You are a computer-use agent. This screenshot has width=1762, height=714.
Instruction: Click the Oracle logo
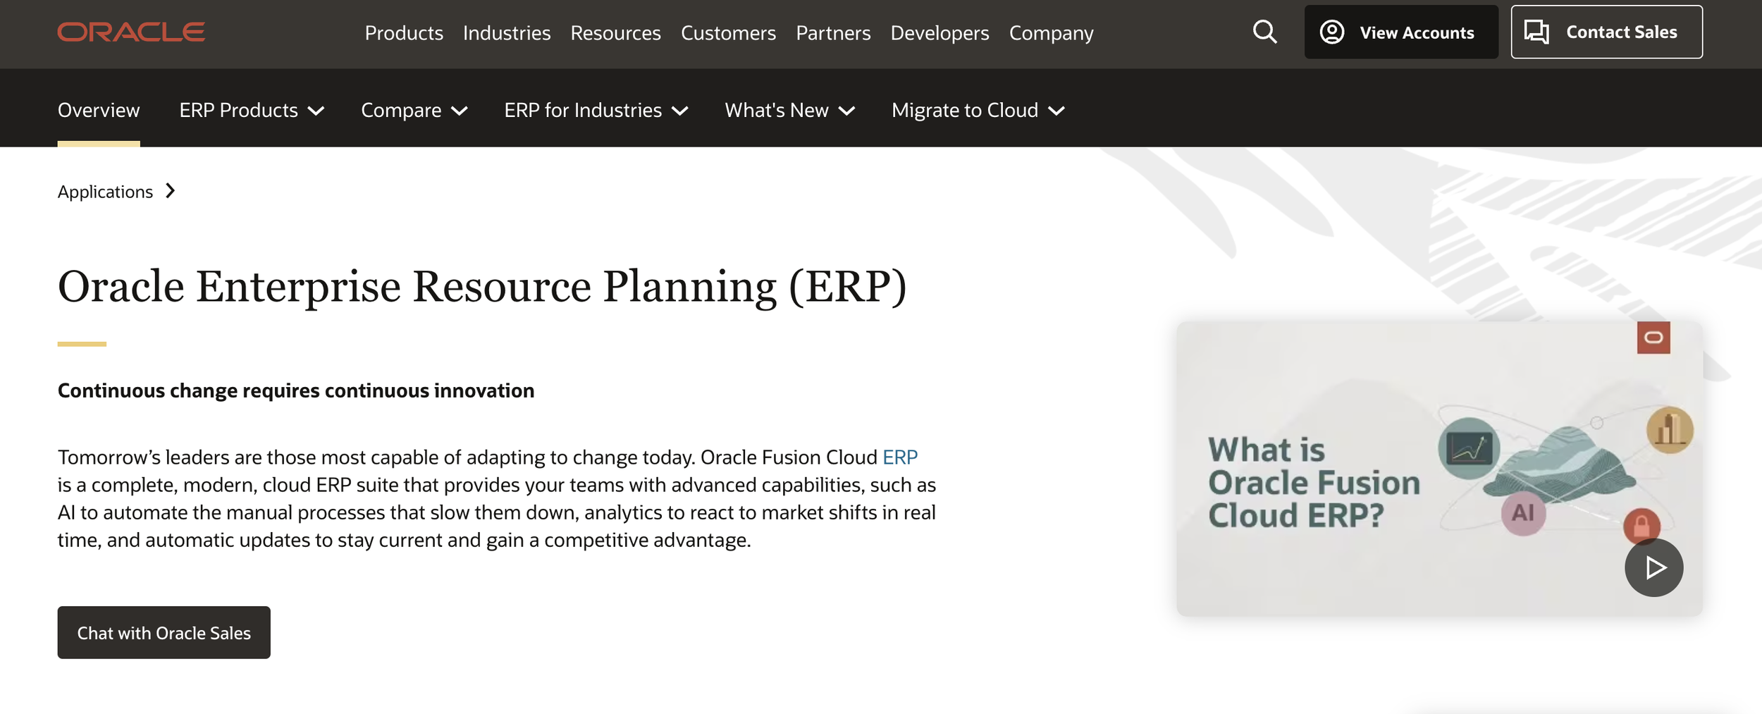(131, 32)
